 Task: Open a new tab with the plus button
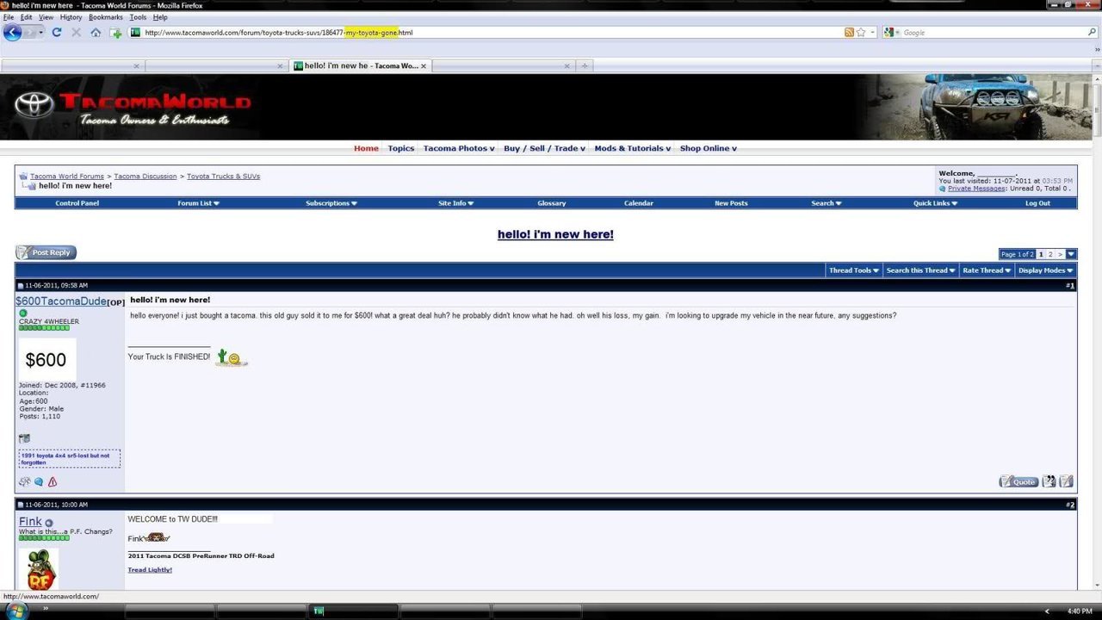[x=584, y=65]
